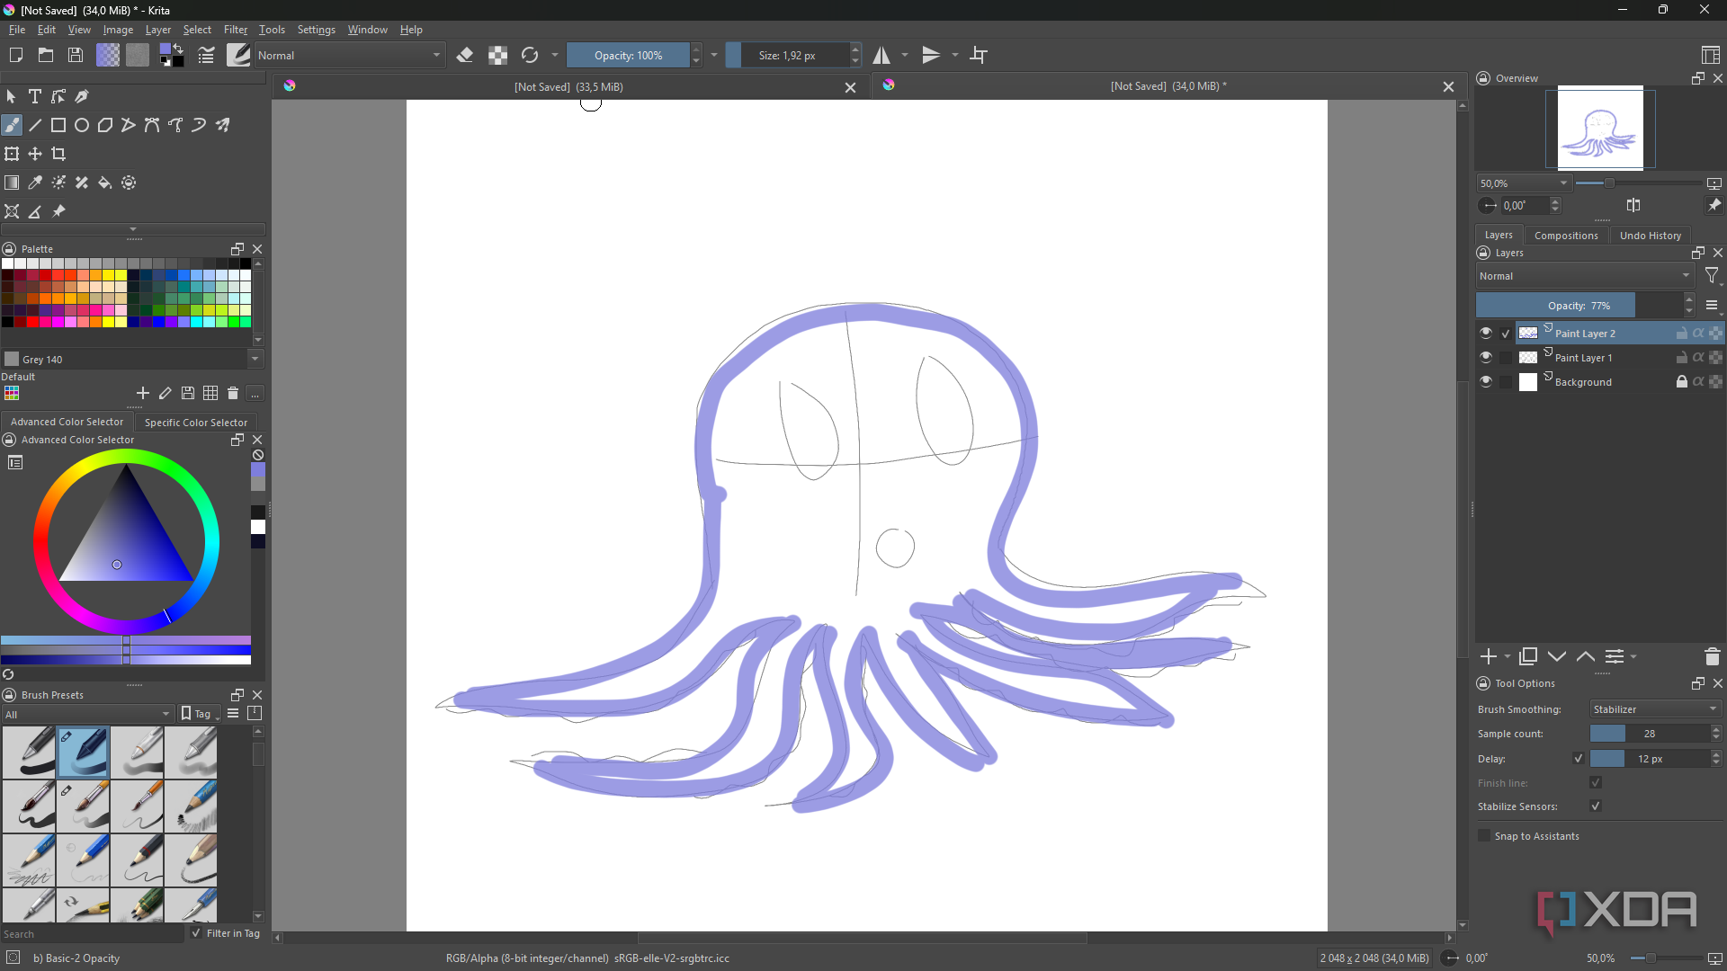Image resolution: width=1727 pixels, height=971 pixels.
Task: Toggle the Delay checkbox
Action: click(x=1578, y=759)
